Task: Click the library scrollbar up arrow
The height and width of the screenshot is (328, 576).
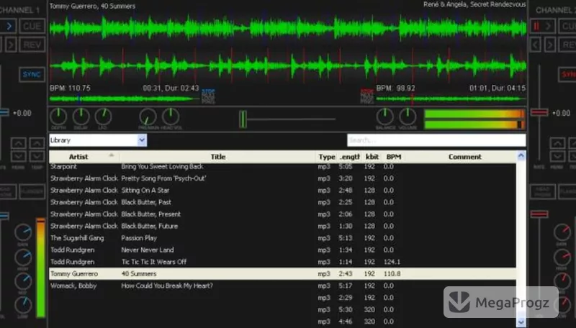Action: [521, 156]
